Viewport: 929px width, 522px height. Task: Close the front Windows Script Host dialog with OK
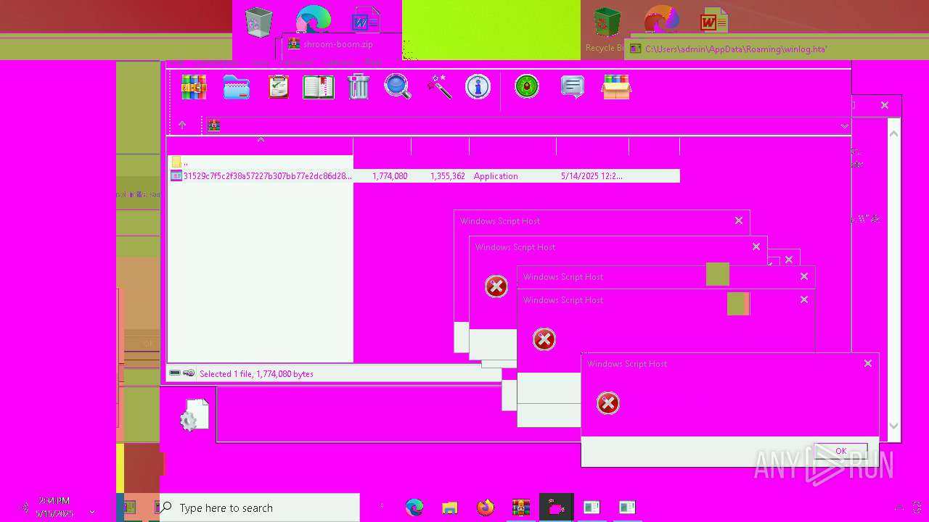pos(840,451)
